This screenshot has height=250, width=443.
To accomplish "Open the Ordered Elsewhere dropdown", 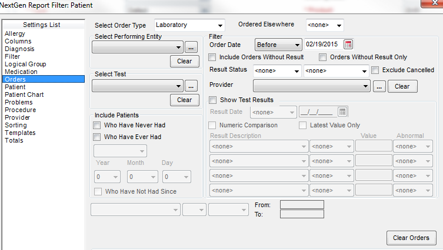I will (x=325, y=25).
